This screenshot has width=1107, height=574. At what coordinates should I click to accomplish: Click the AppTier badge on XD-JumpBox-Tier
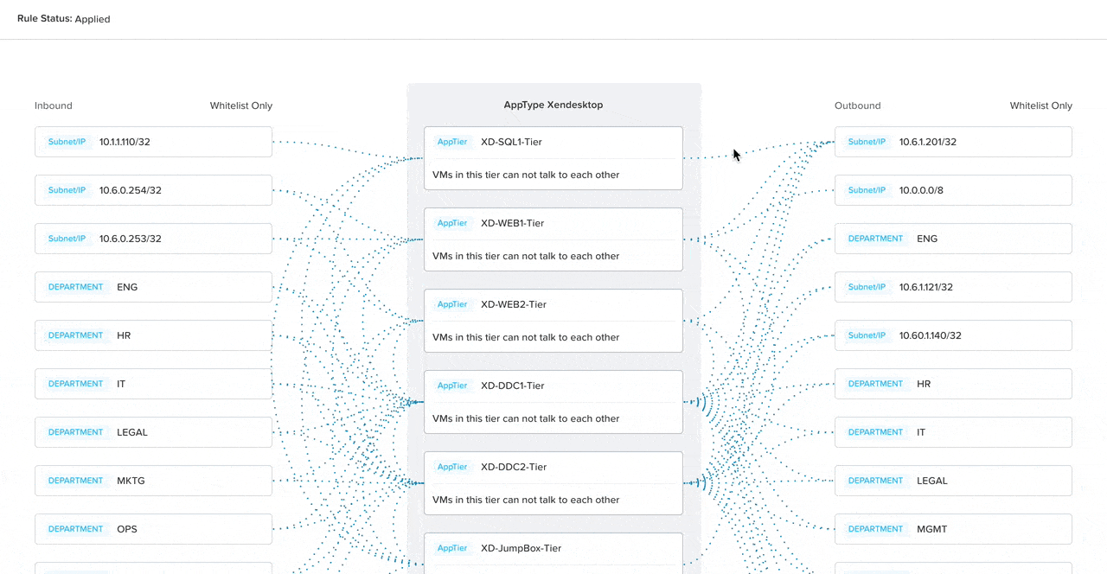click(x=451, y=548)
